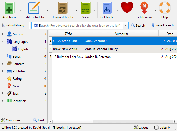Screen dimensions: 177x131
Task: Click the News label in tag browser
Action: click(x=16, y=86)
